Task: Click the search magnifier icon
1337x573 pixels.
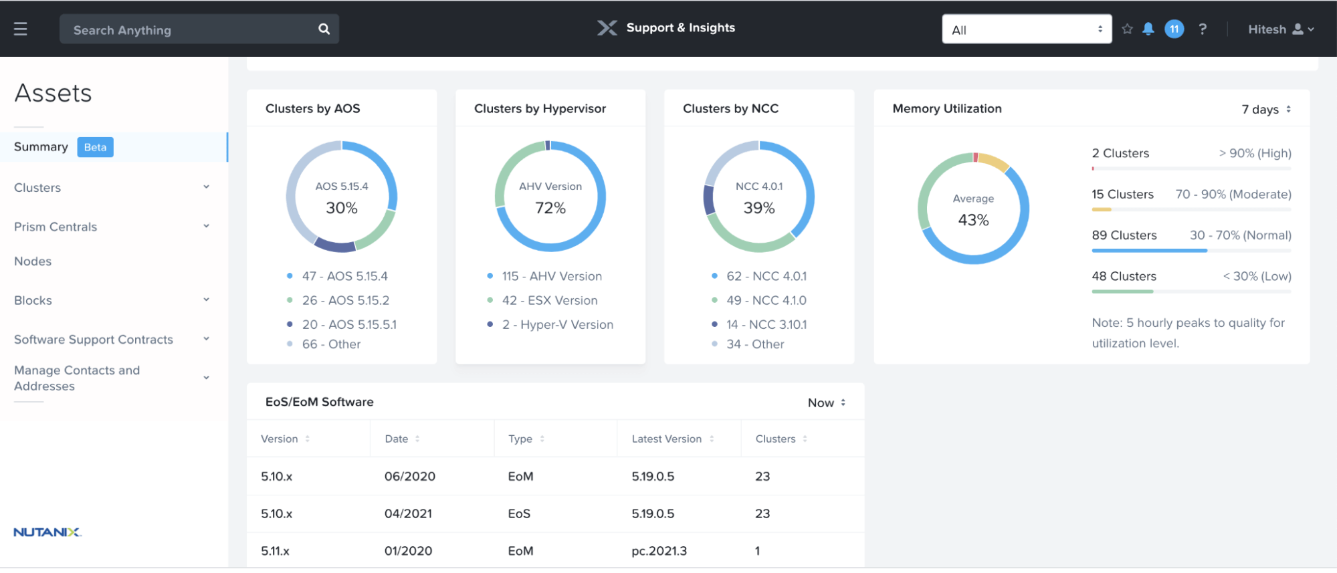Action: coord(324,29)
